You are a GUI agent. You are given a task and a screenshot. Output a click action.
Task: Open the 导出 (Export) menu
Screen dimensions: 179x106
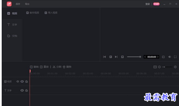(27, 4)
